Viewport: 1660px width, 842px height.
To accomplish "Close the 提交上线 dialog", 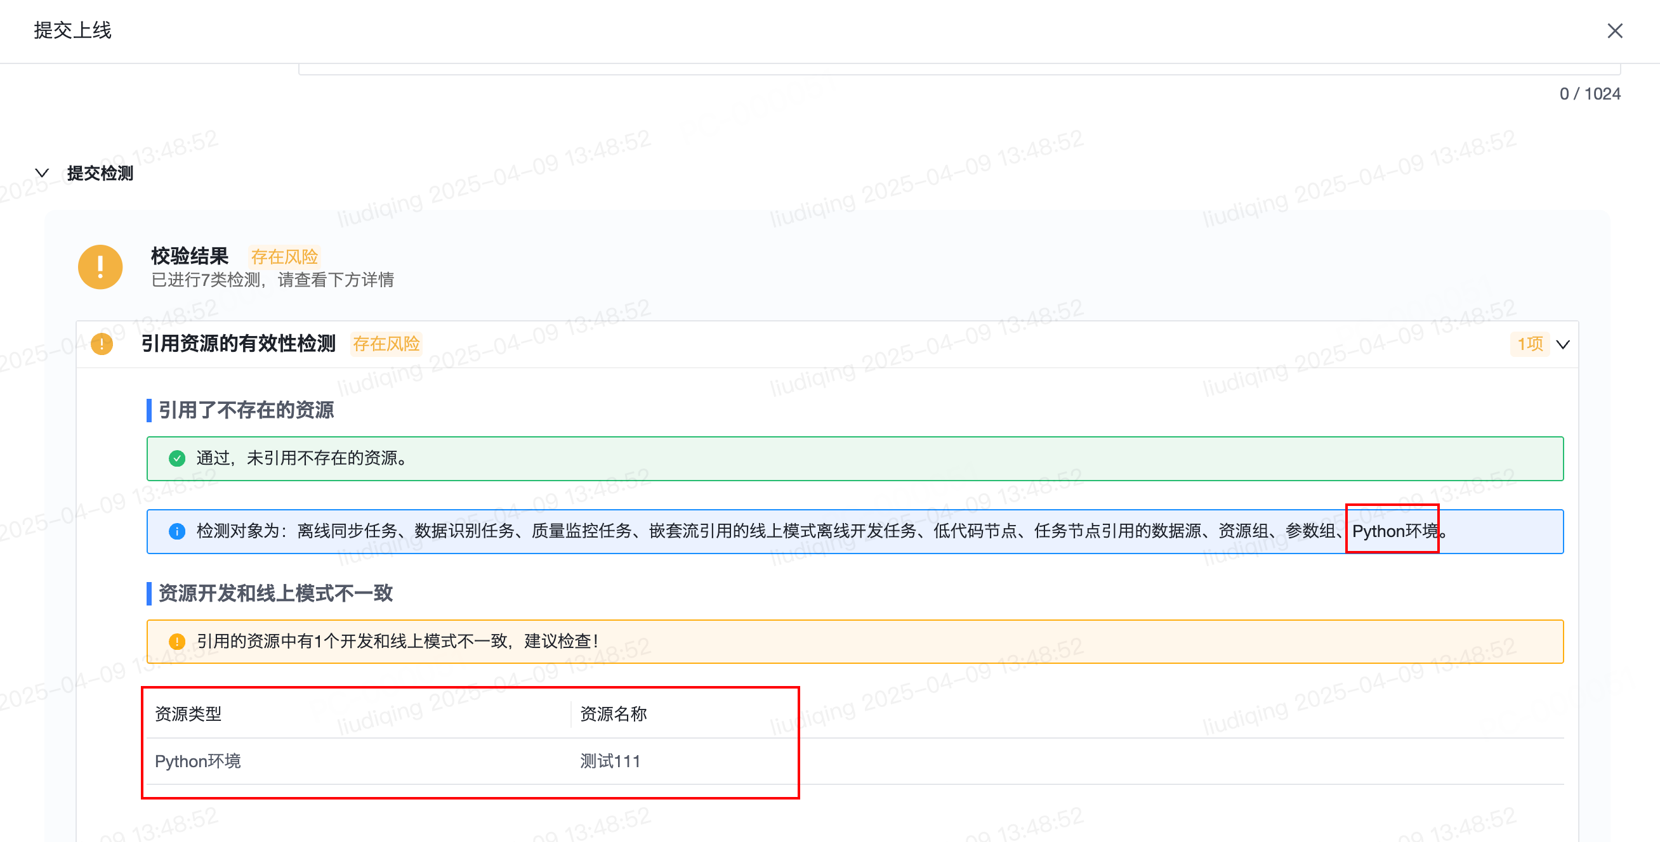I will (1614, 30).
